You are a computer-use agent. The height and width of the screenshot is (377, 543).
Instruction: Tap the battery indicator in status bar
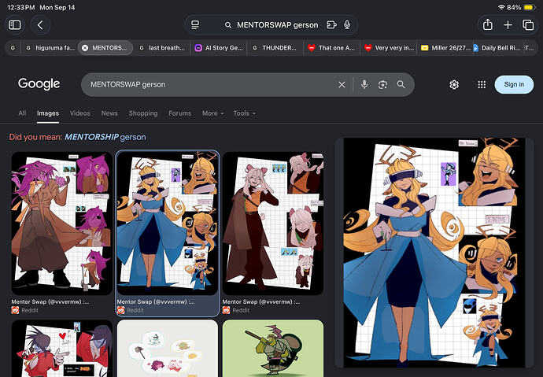[530, 7]
